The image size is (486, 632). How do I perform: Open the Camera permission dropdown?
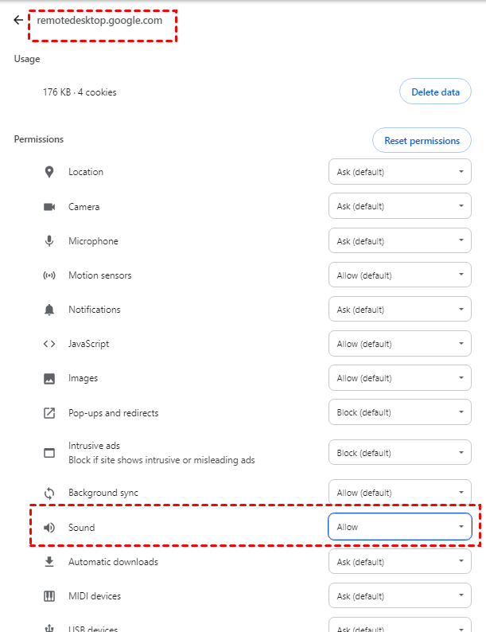399,206
